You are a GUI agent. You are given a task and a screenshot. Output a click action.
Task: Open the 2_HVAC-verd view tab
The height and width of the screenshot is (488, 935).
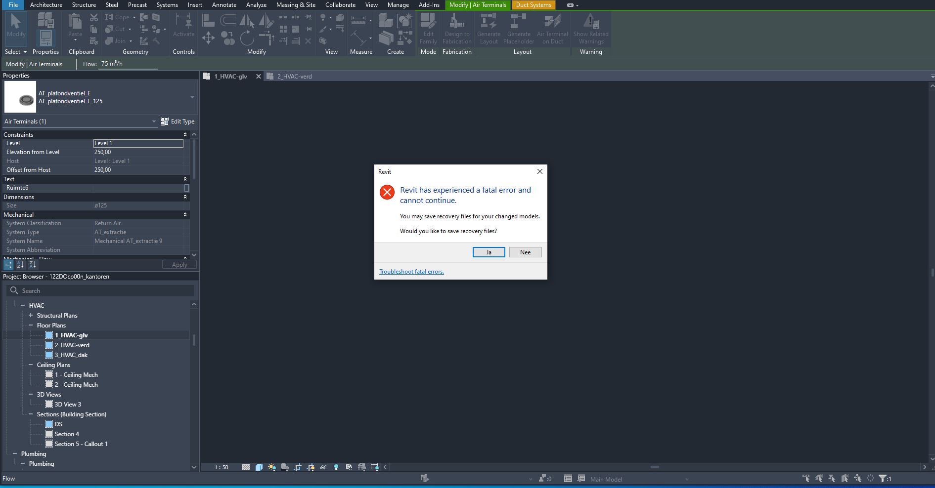(294, 76)
